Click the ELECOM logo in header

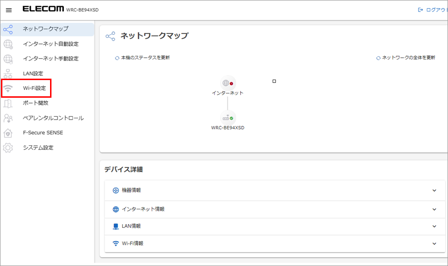pos(43,10)
